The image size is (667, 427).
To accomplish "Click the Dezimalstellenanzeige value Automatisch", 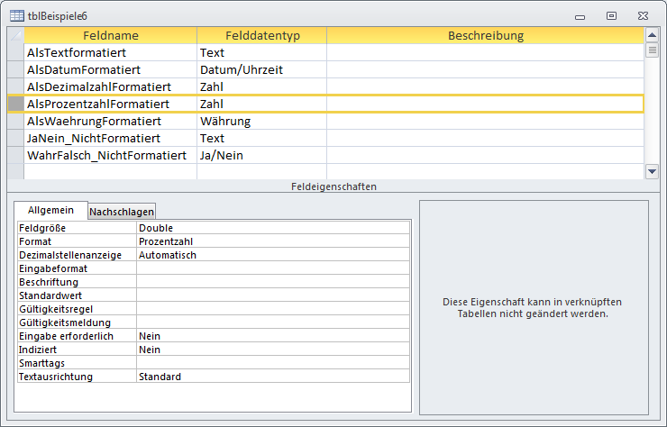I will (272, 255).
